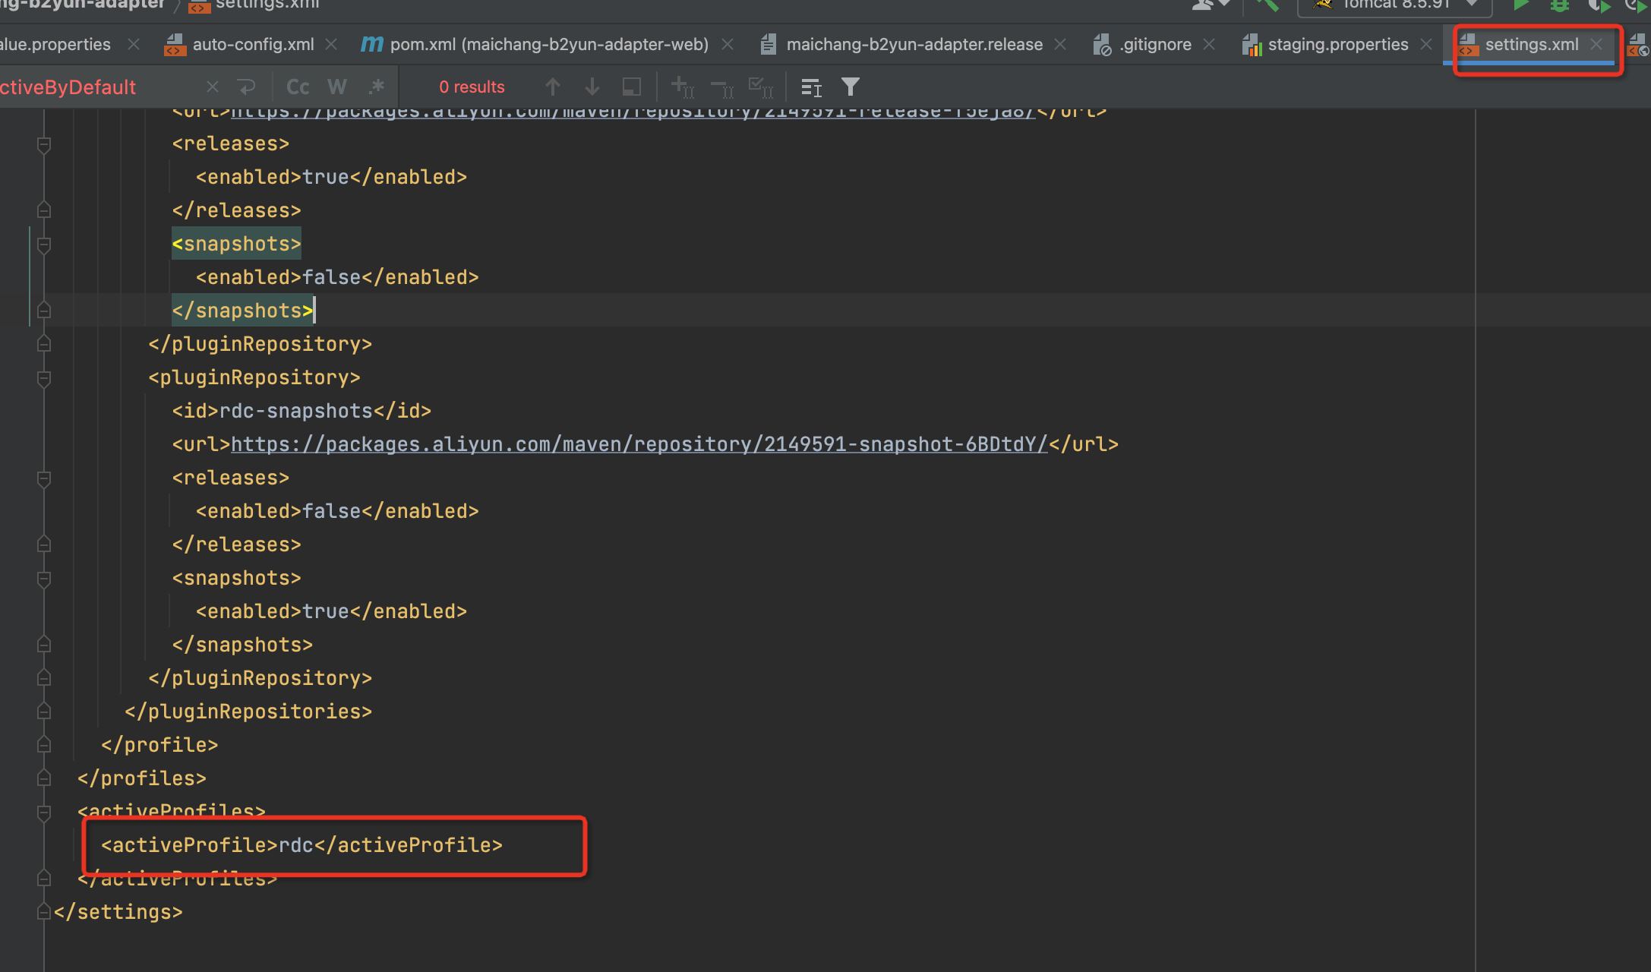The image size is (1651, 972).
Task: Switch to staging.properties tab
Action: coord(1325,45)
